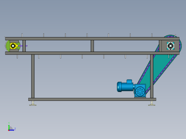The image size is (186, 139).
Task: Select the left support leg of the frame
Action: pyautogui.click(x=33, y=76)
